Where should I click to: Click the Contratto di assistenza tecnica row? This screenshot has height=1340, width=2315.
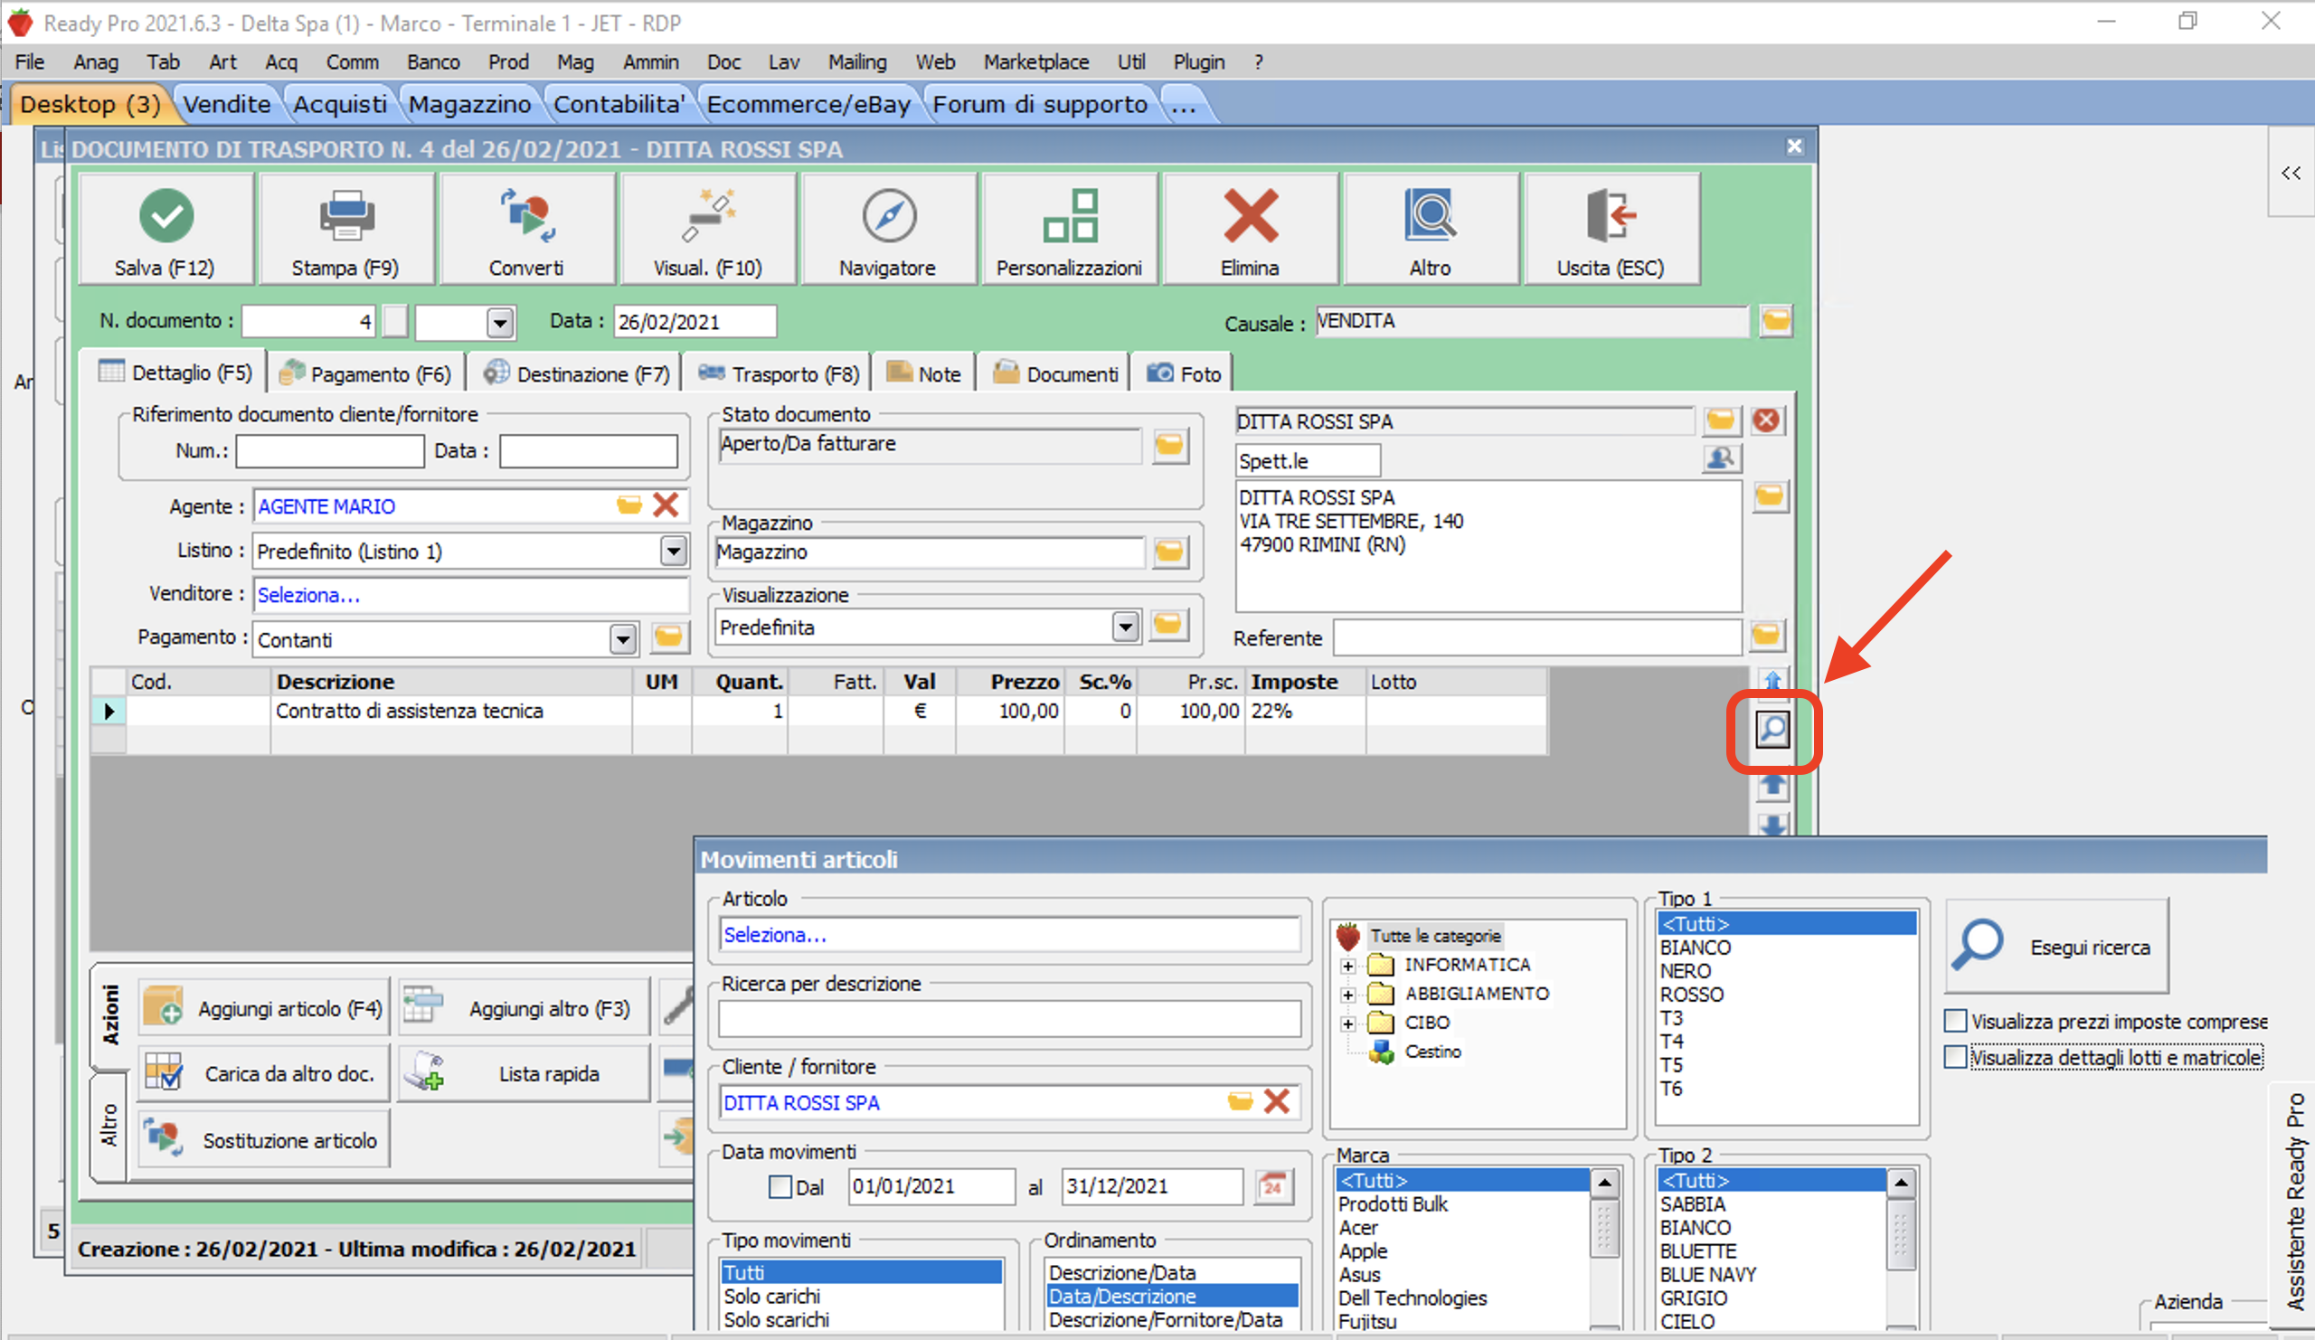(x=818, y=711)
